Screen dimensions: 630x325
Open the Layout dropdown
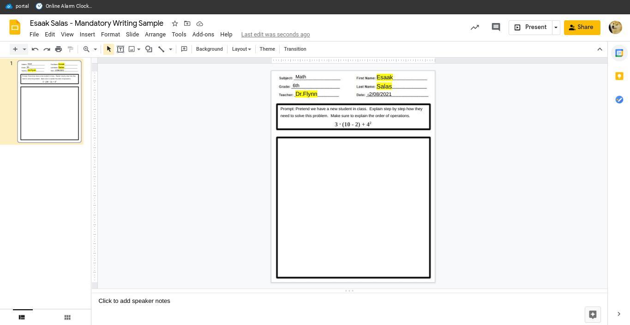241,49
